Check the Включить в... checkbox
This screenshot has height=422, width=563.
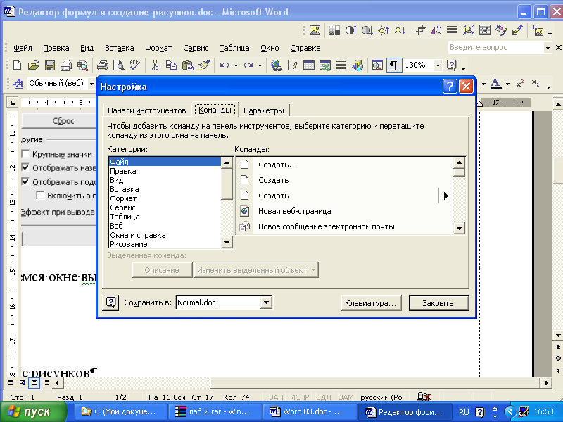40,196
